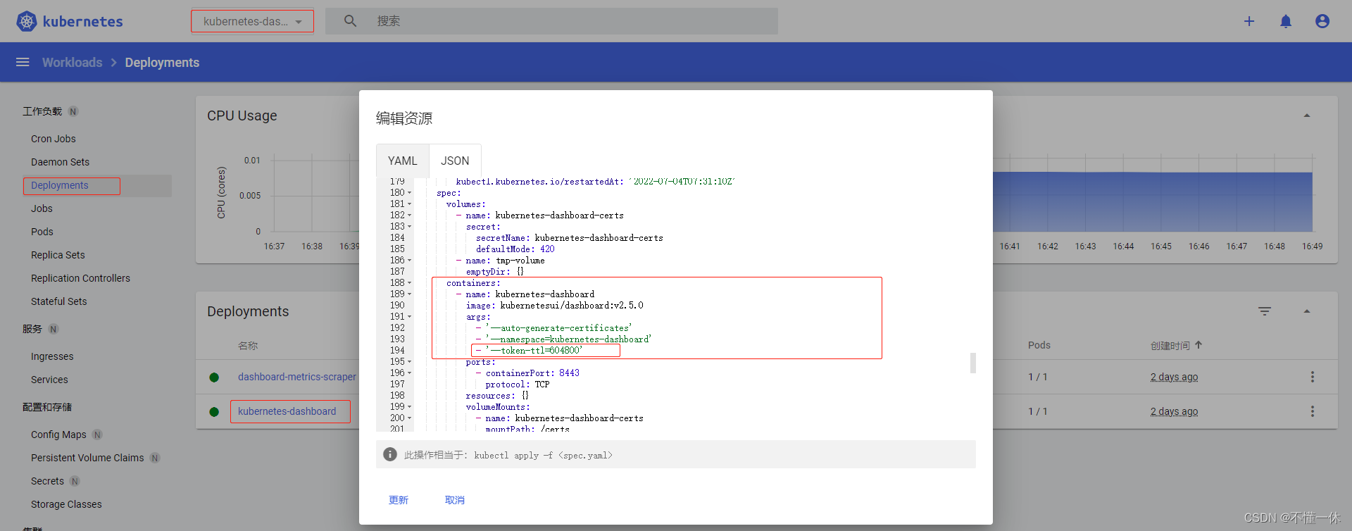Switch to the YAML tab
The height and width of the screenshot is (531, 1352).
click(x=403, y=161)
